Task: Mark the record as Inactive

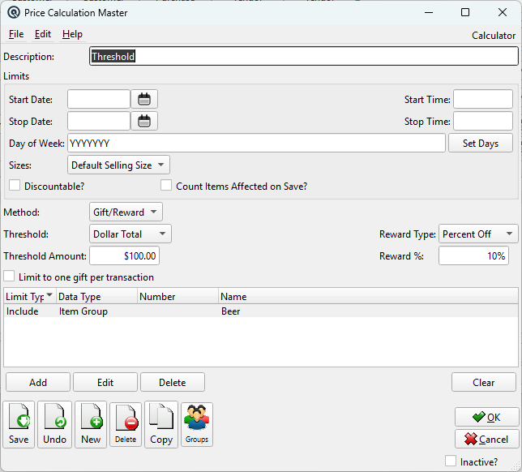Action: coord(451,461)
